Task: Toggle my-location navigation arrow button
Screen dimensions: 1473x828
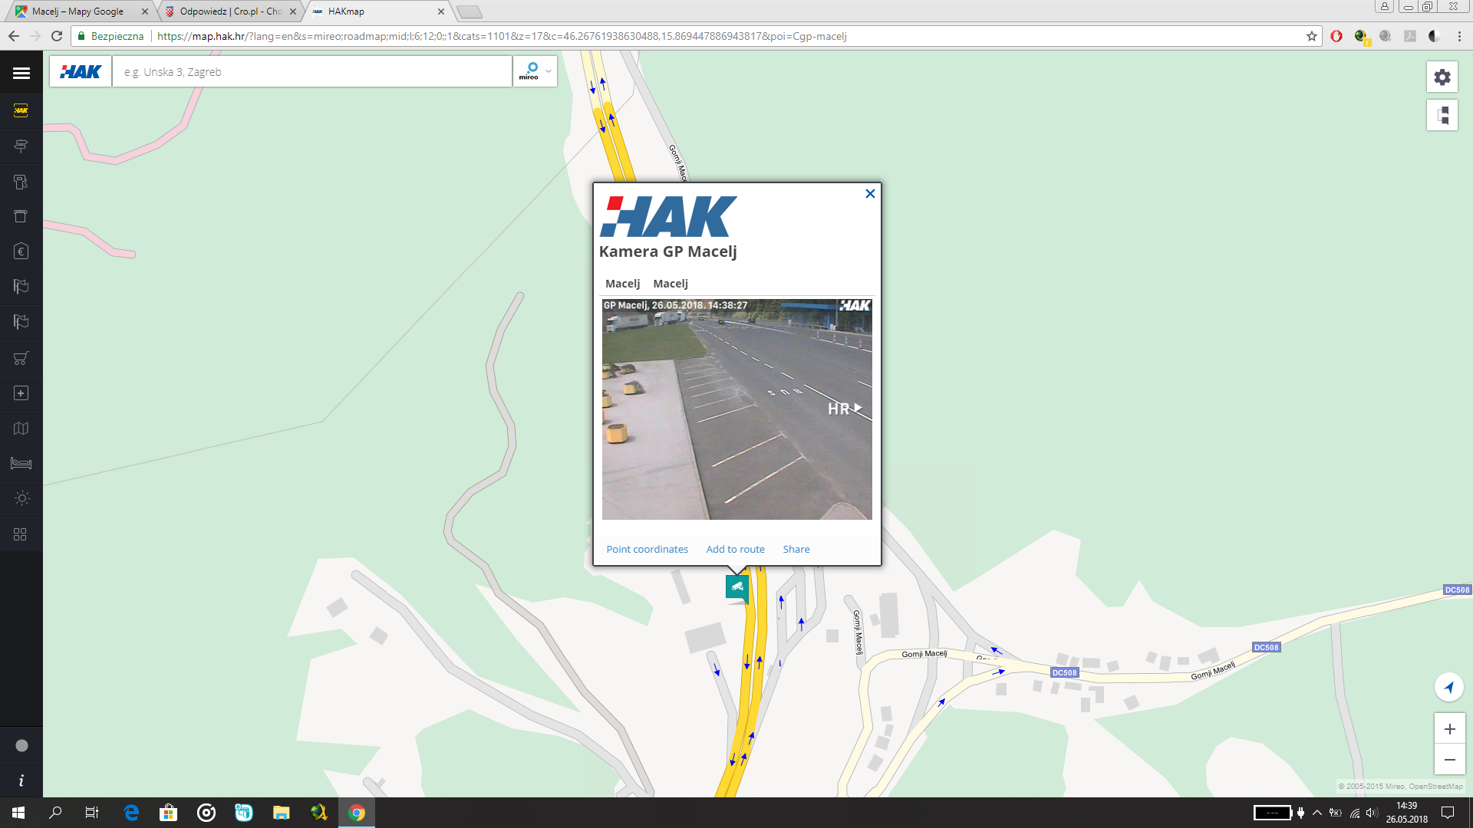Action: (1449, 687)
